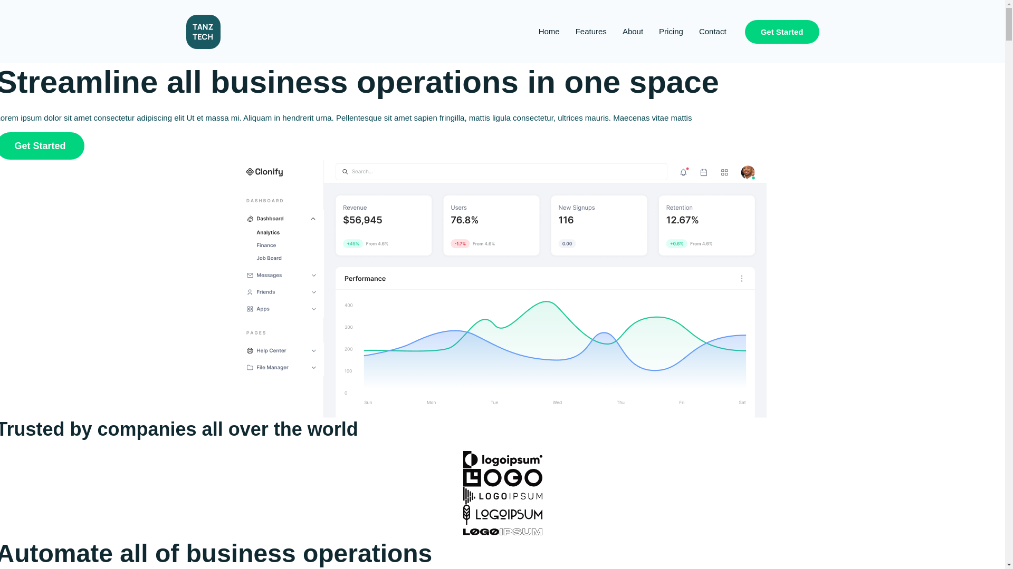Screen dimensions: 1013x569
Task: Click the Friends person icon
Action: [250, 292]
